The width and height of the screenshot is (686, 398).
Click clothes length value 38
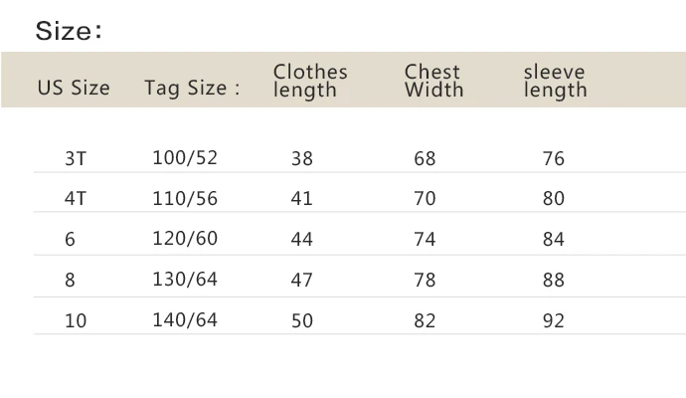tap(302, 158)
